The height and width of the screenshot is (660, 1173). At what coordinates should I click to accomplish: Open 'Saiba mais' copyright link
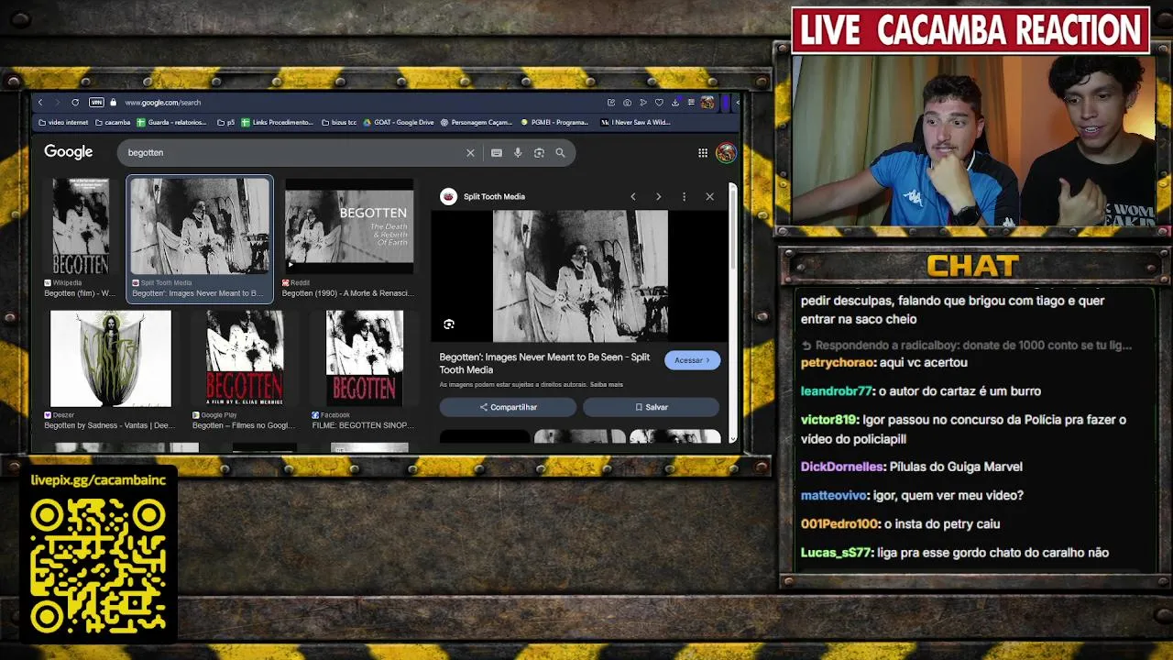[607, 385]
